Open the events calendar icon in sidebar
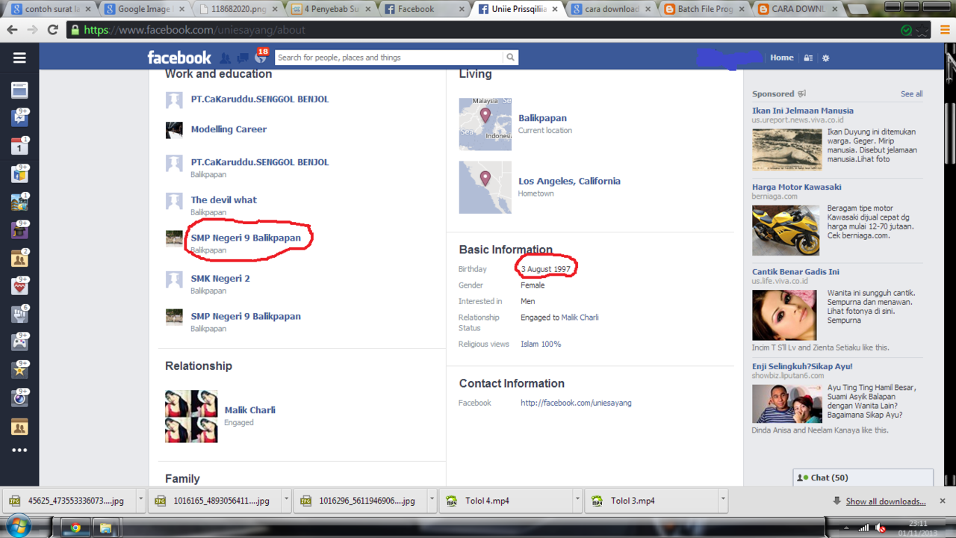 point(19,146)
